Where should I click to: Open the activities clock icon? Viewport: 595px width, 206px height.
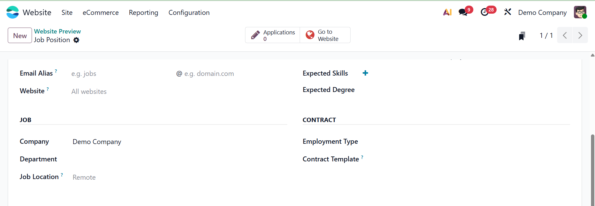[485, 12]
